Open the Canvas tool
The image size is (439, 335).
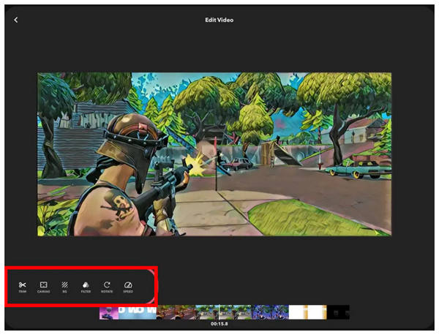pyautogui.click(x=43, y=287)
